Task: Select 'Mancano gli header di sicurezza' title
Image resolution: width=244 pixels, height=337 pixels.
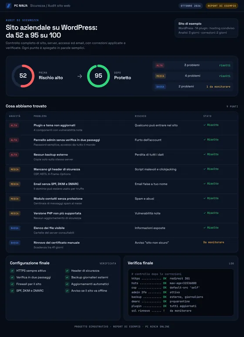Action: pos(57,169)
